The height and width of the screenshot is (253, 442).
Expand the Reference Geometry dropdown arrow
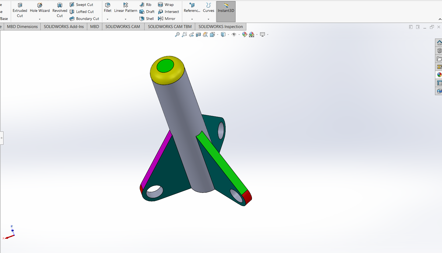[192, 19]
